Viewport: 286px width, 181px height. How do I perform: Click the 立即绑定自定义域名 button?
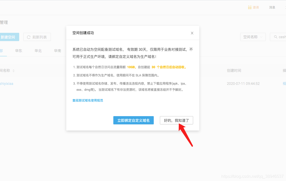[133, 120]
